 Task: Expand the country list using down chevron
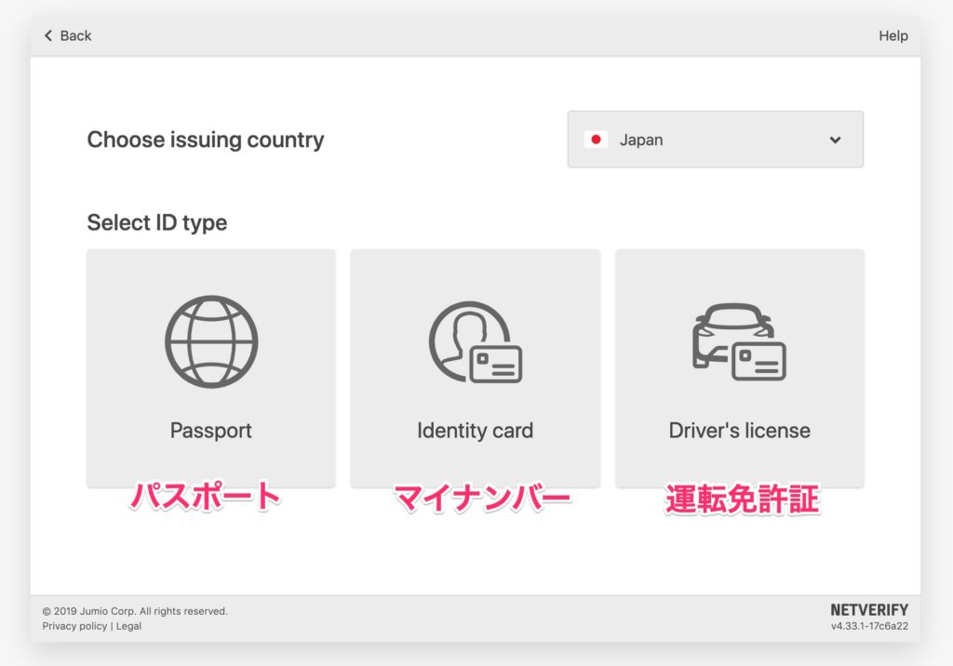point(835,140)
